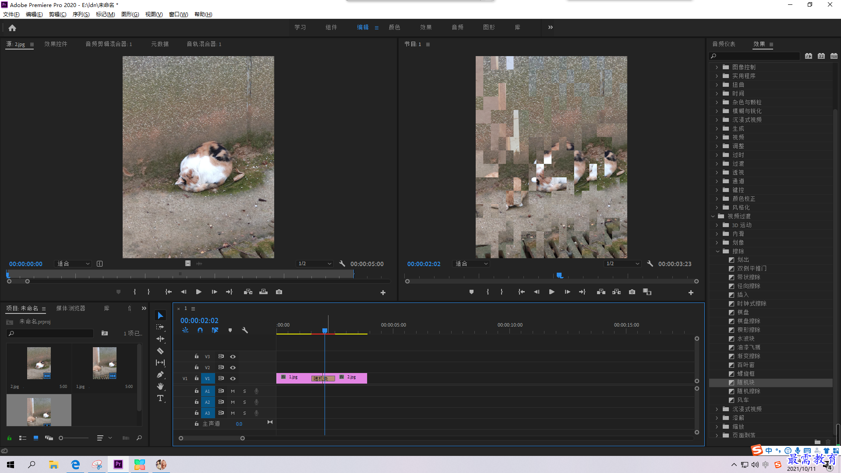This screenshot has height=473, width=841.
Task: Open the 媒体浏览器 tab
Action: (71, 308)
